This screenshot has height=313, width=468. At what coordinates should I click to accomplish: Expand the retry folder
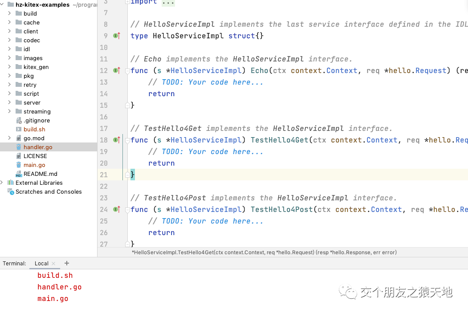click(x=9, y=85)
